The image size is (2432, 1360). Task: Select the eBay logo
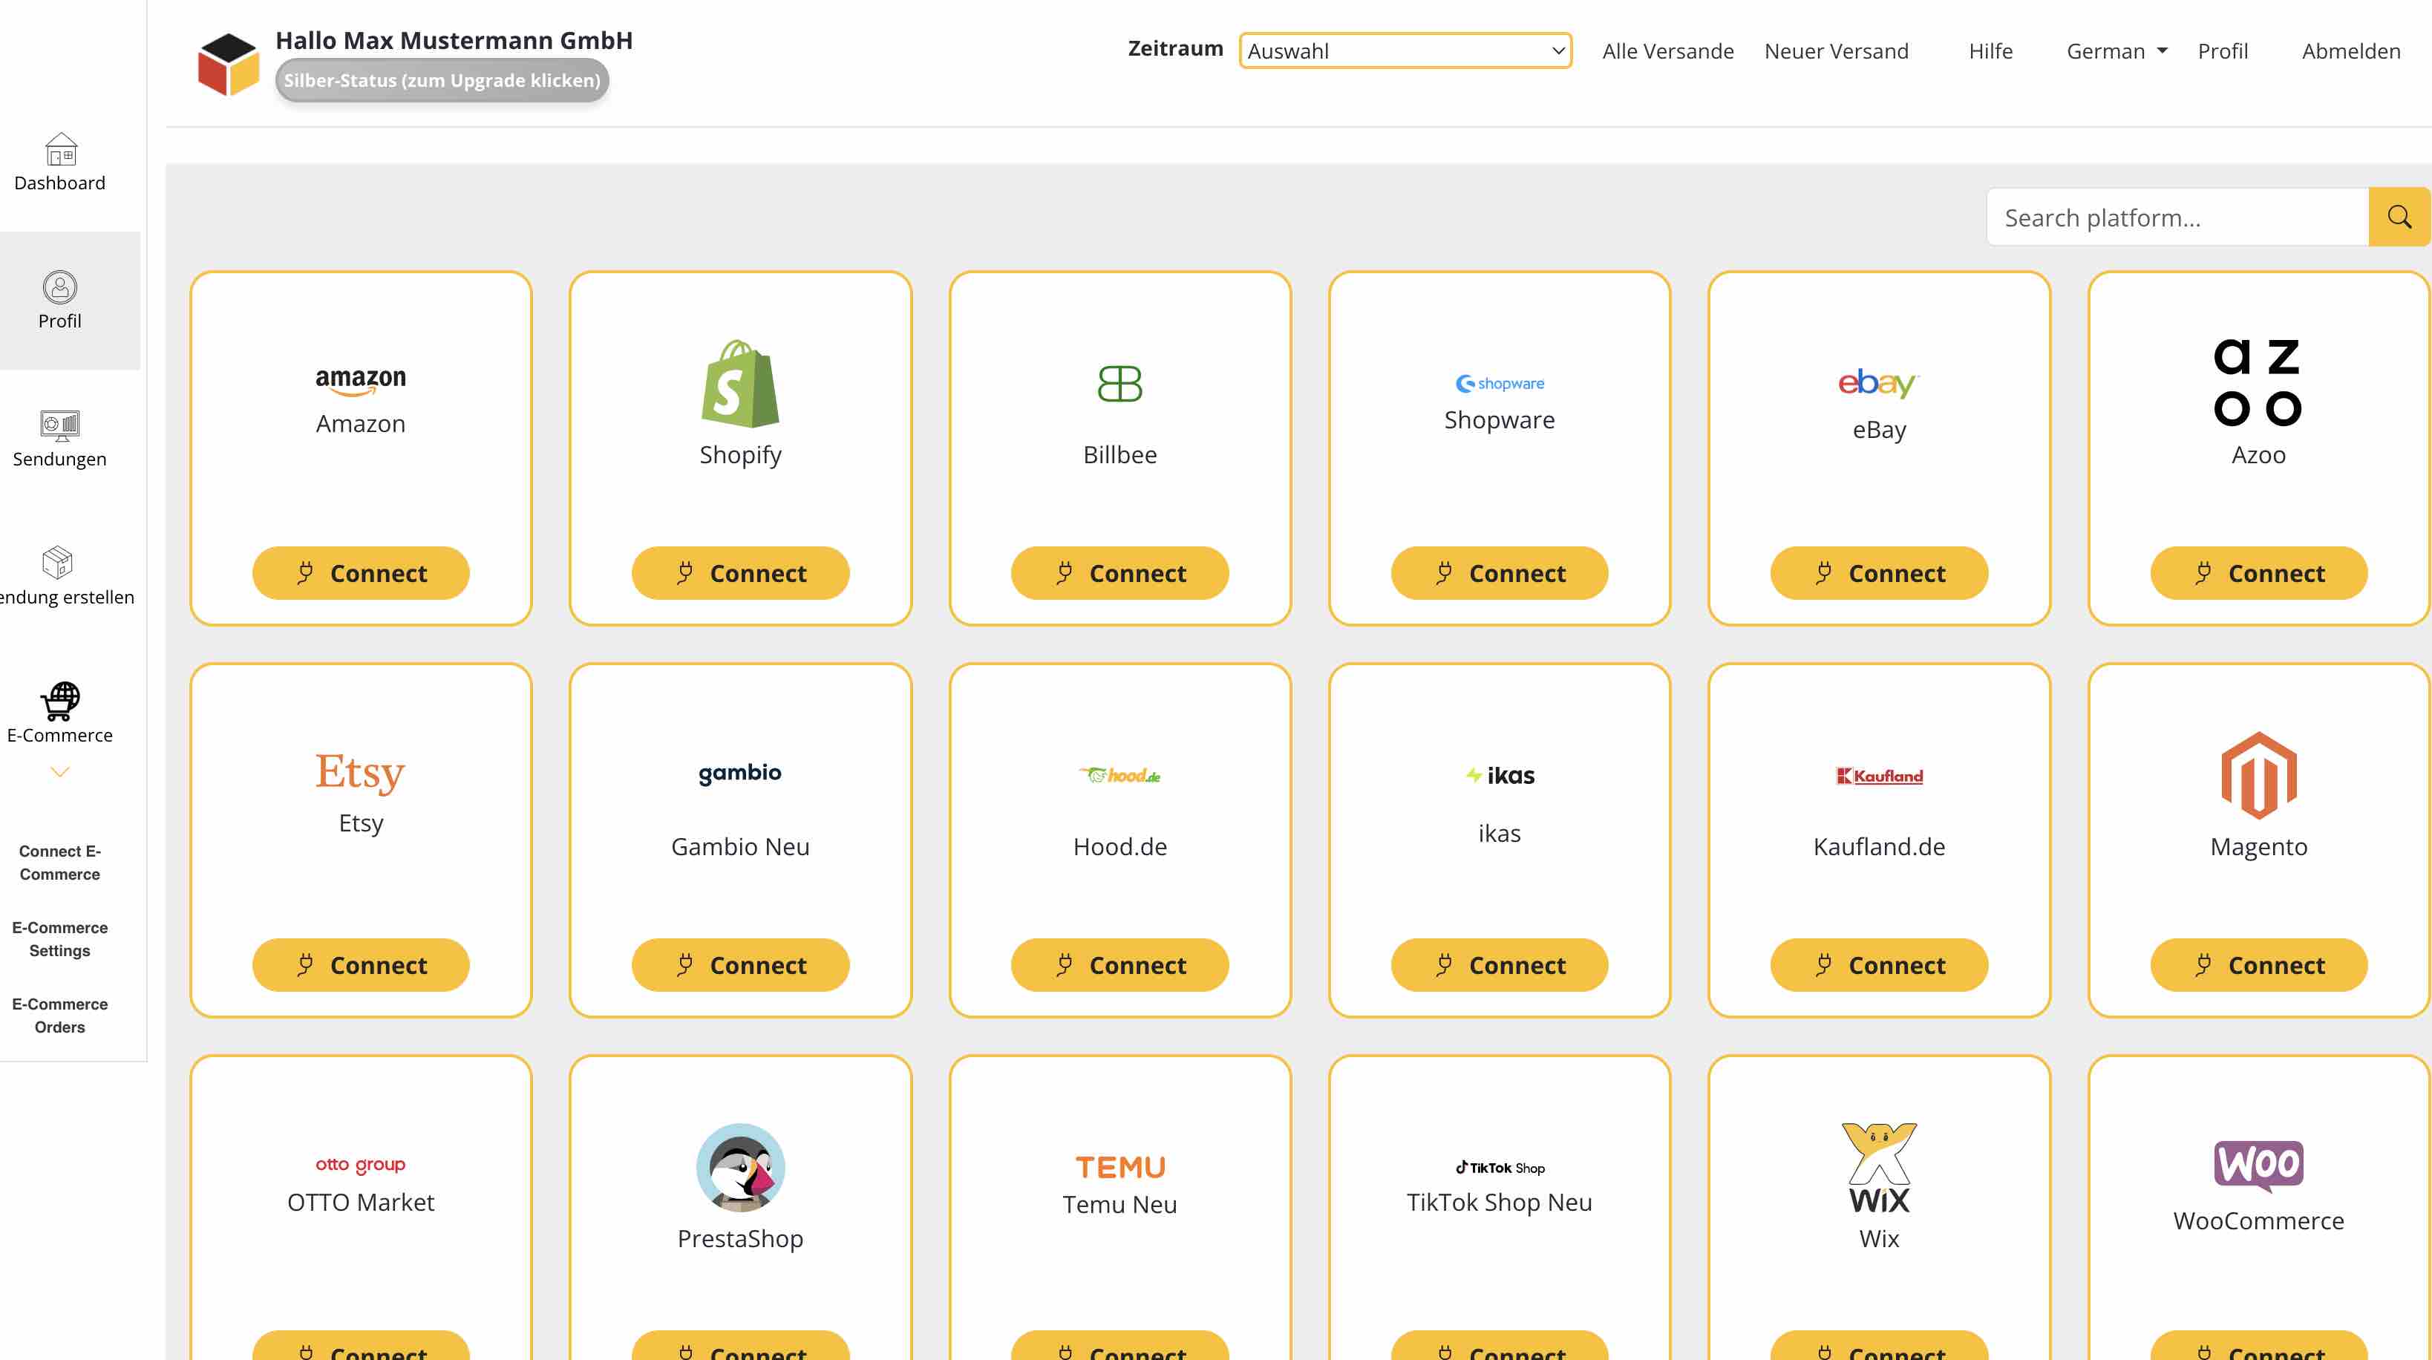[x=1879, y=383]
